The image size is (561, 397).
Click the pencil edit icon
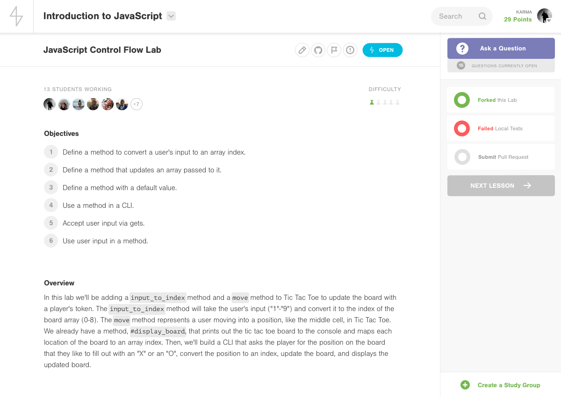click(x=302, y=50)
